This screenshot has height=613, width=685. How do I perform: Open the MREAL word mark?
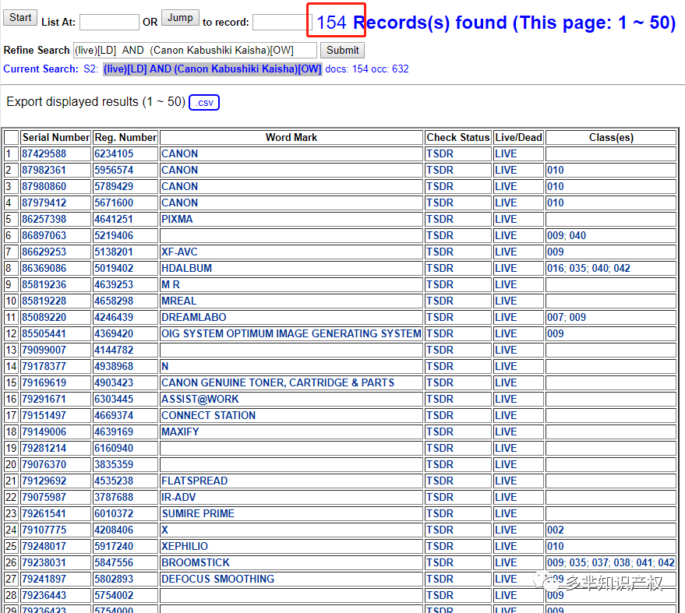coord(179,301)
